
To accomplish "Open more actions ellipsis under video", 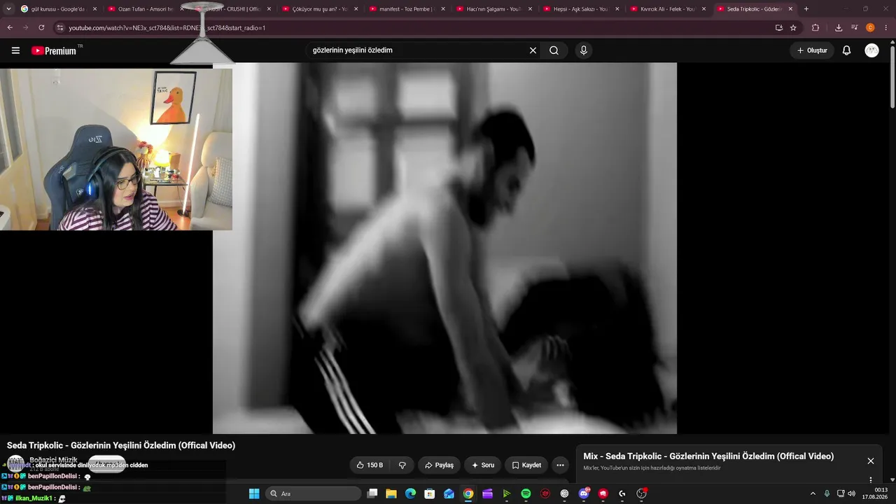I will pos(560,465).
